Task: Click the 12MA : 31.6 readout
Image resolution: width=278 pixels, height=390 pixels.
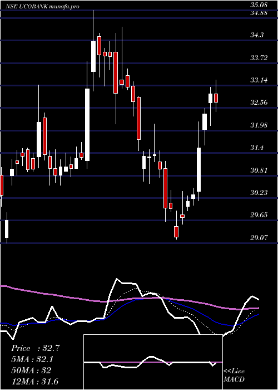Action: coord(34,381)
